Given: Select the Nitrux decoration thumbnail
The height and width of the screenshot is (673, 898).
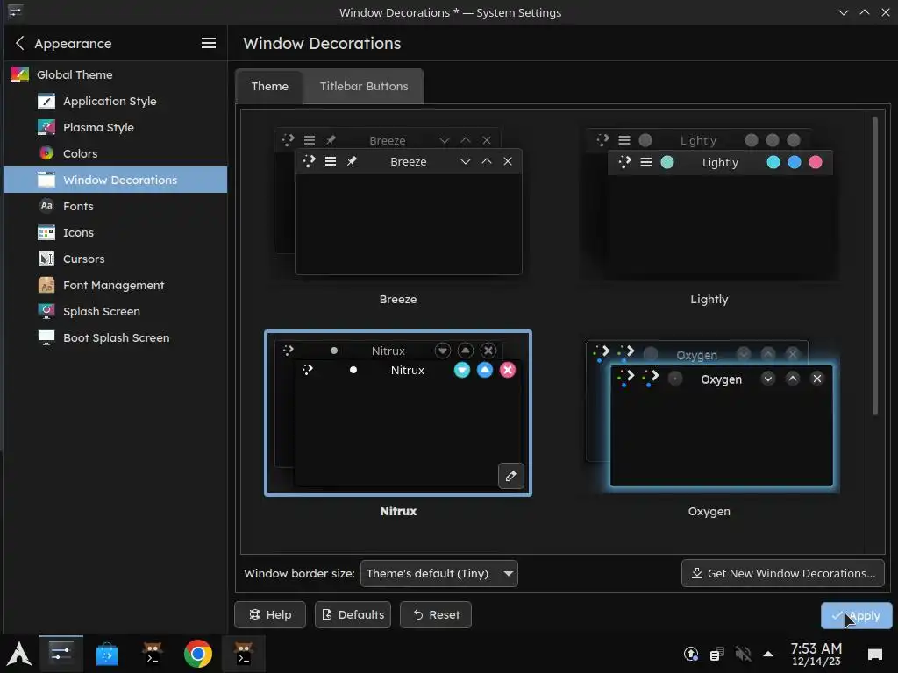Looking at the screenshot, I should click(x=398, y=413).
